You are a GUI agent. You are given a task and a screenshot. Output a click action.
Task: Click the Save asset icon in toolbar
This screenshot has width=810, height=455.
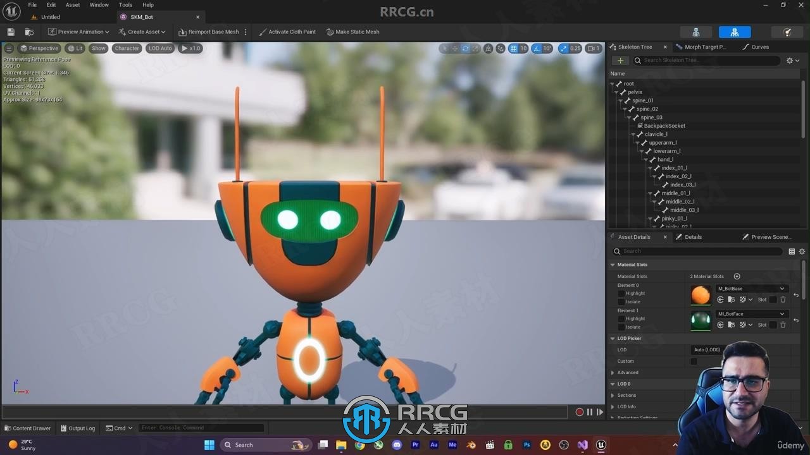(11, 32)
